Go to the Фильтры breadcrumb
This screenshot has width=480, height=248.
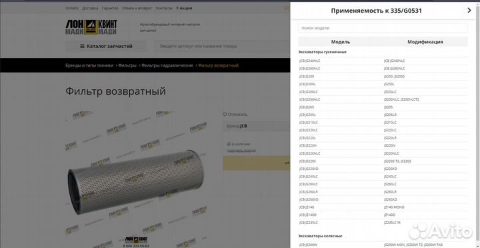pos(127,65)
